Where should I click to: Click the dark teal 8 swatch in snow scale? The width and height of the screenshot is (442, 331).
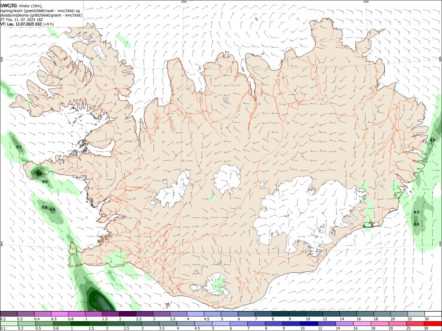(x=280, y=314)
